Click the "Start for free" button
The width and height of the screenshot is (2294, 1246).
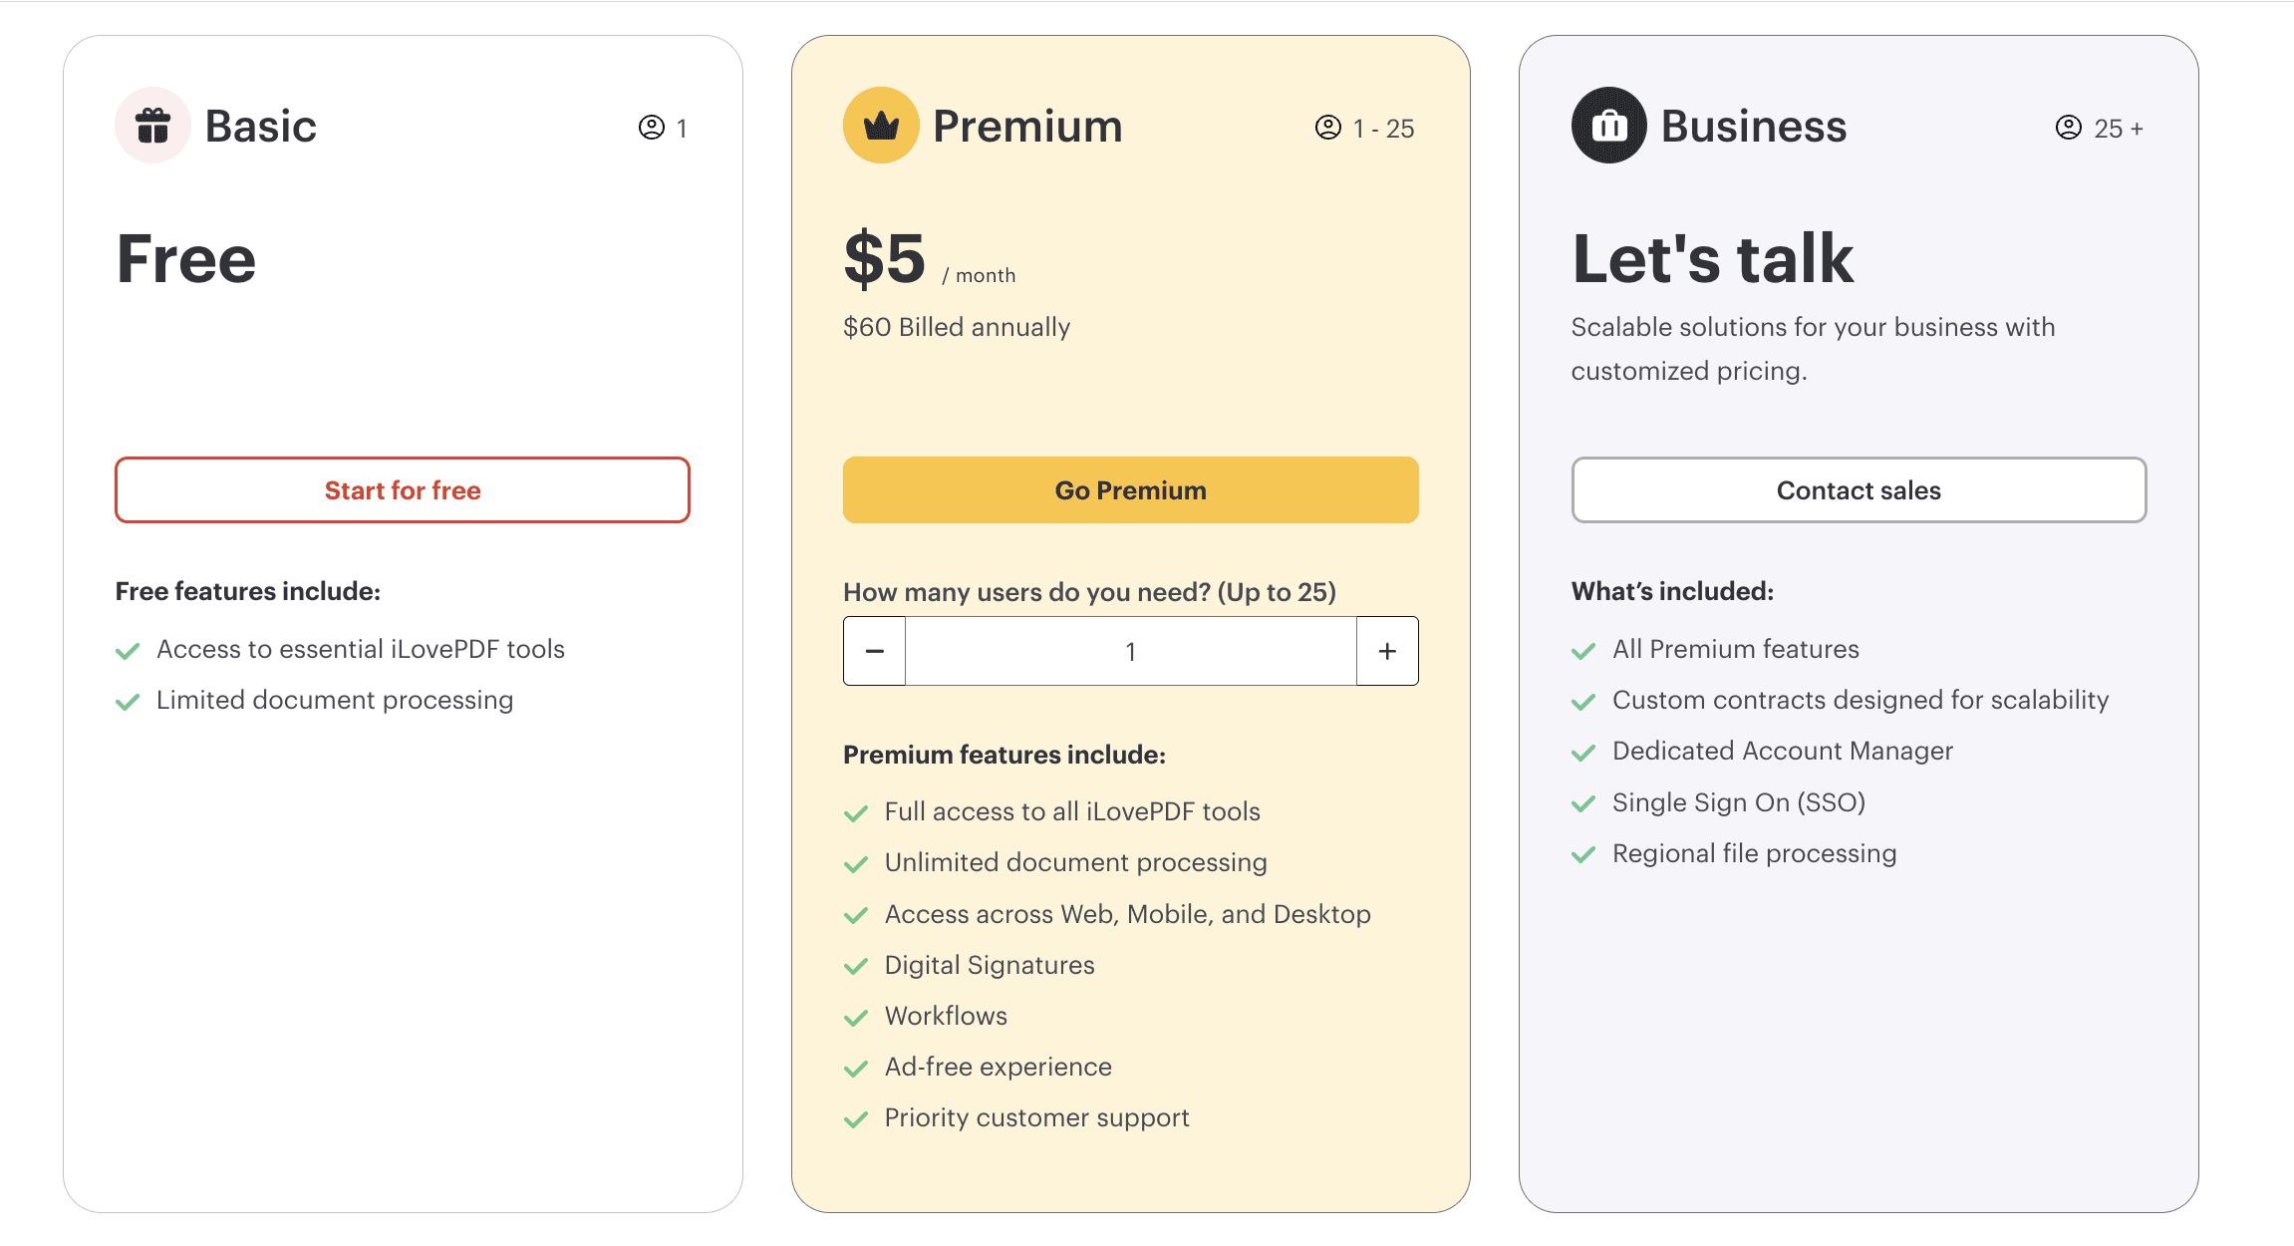402,489
